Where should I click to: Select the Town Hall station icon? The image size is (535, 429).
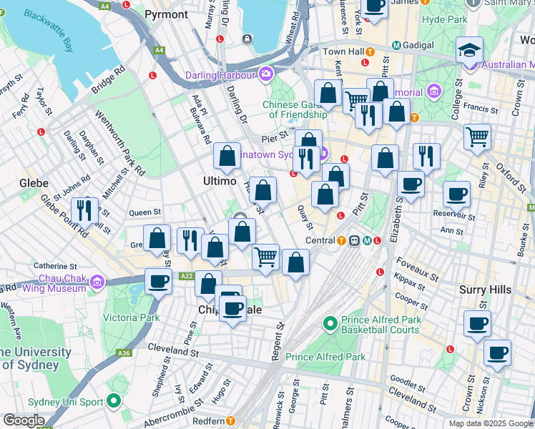[370, 52]
